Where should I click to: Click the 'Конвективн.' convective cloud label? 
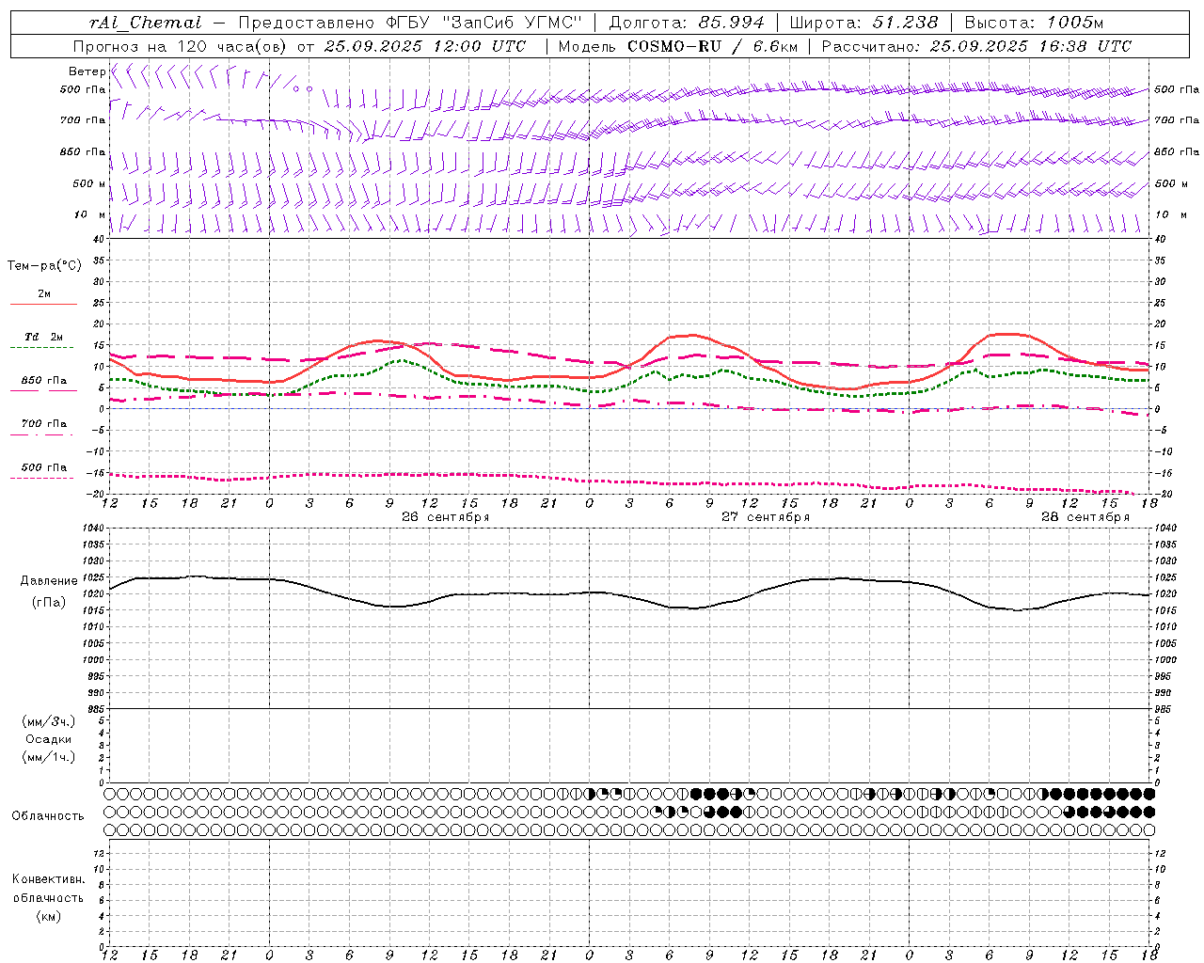(x=49, y=879)
